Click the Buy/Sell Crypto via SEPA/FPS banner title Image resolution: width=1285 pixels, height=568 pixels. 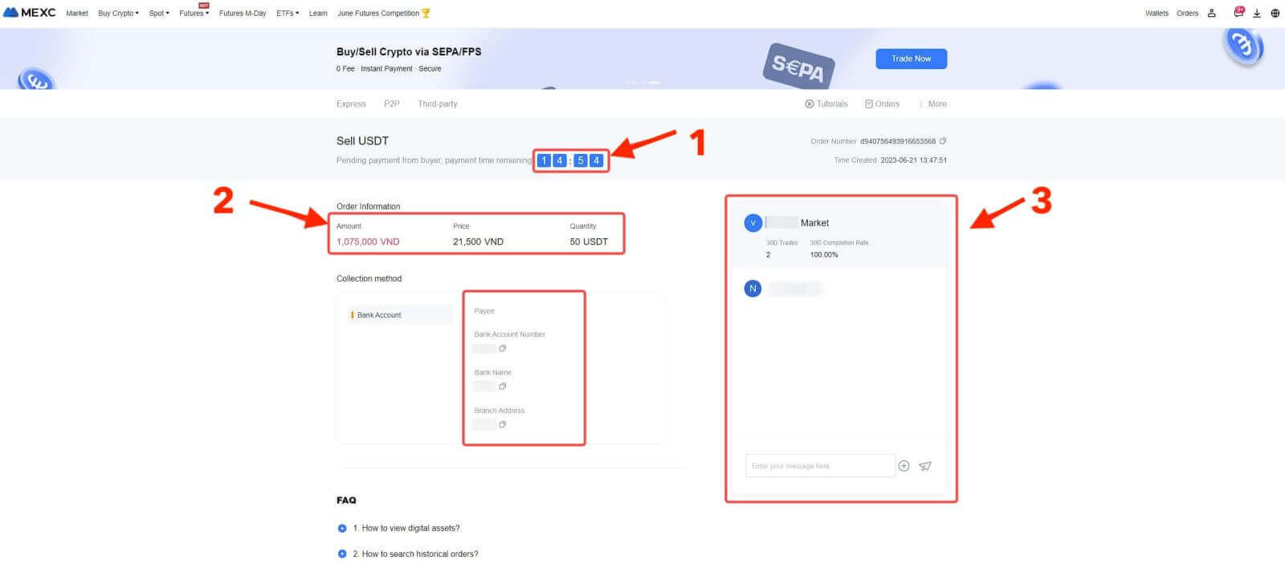(409, 51)
